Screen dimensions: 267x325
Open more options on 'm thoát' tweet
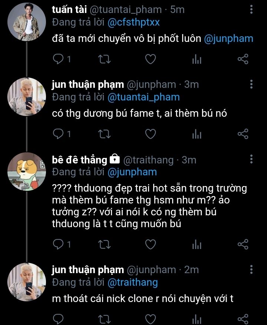(251, 269)
